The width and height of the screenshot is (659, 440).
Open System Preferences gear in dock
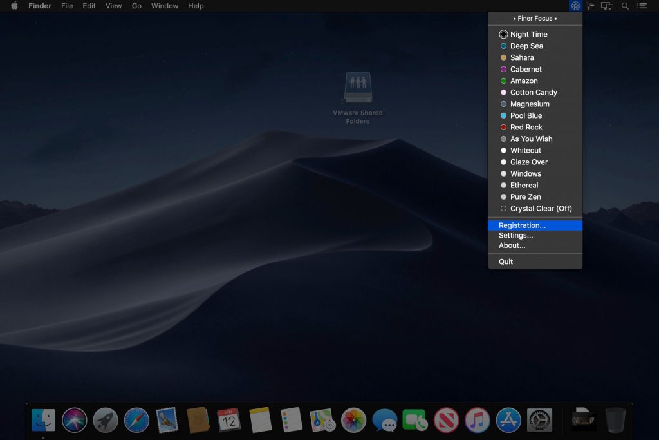coord(539,420)
